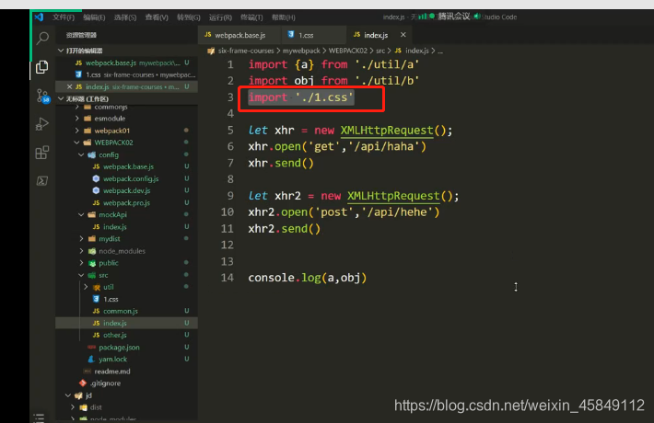The height and width of the screenshot is (423, 654).
Task: Click the VS Code logo icon
Action: 40,17
